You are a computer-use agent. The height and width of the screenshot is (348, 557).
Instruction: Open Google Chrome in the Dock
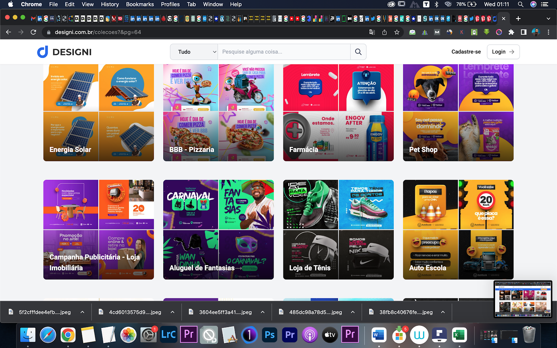68,335
